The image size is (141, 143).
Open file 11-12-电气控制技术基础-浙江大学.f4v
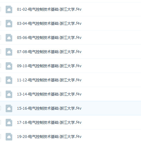point(49,80)
